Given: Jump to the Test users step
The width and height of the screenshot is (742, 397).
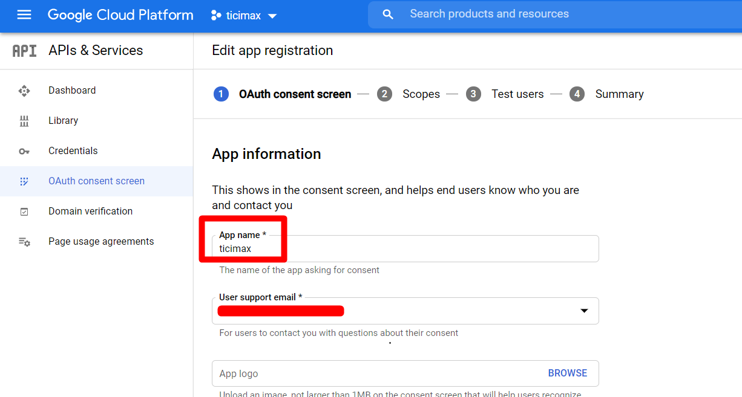Looking at the screenshot, I should 517,94.
